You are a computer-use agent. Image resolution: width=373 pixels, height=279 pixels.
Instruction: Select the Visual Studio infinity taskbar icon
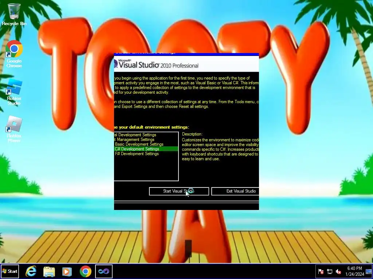104,271
